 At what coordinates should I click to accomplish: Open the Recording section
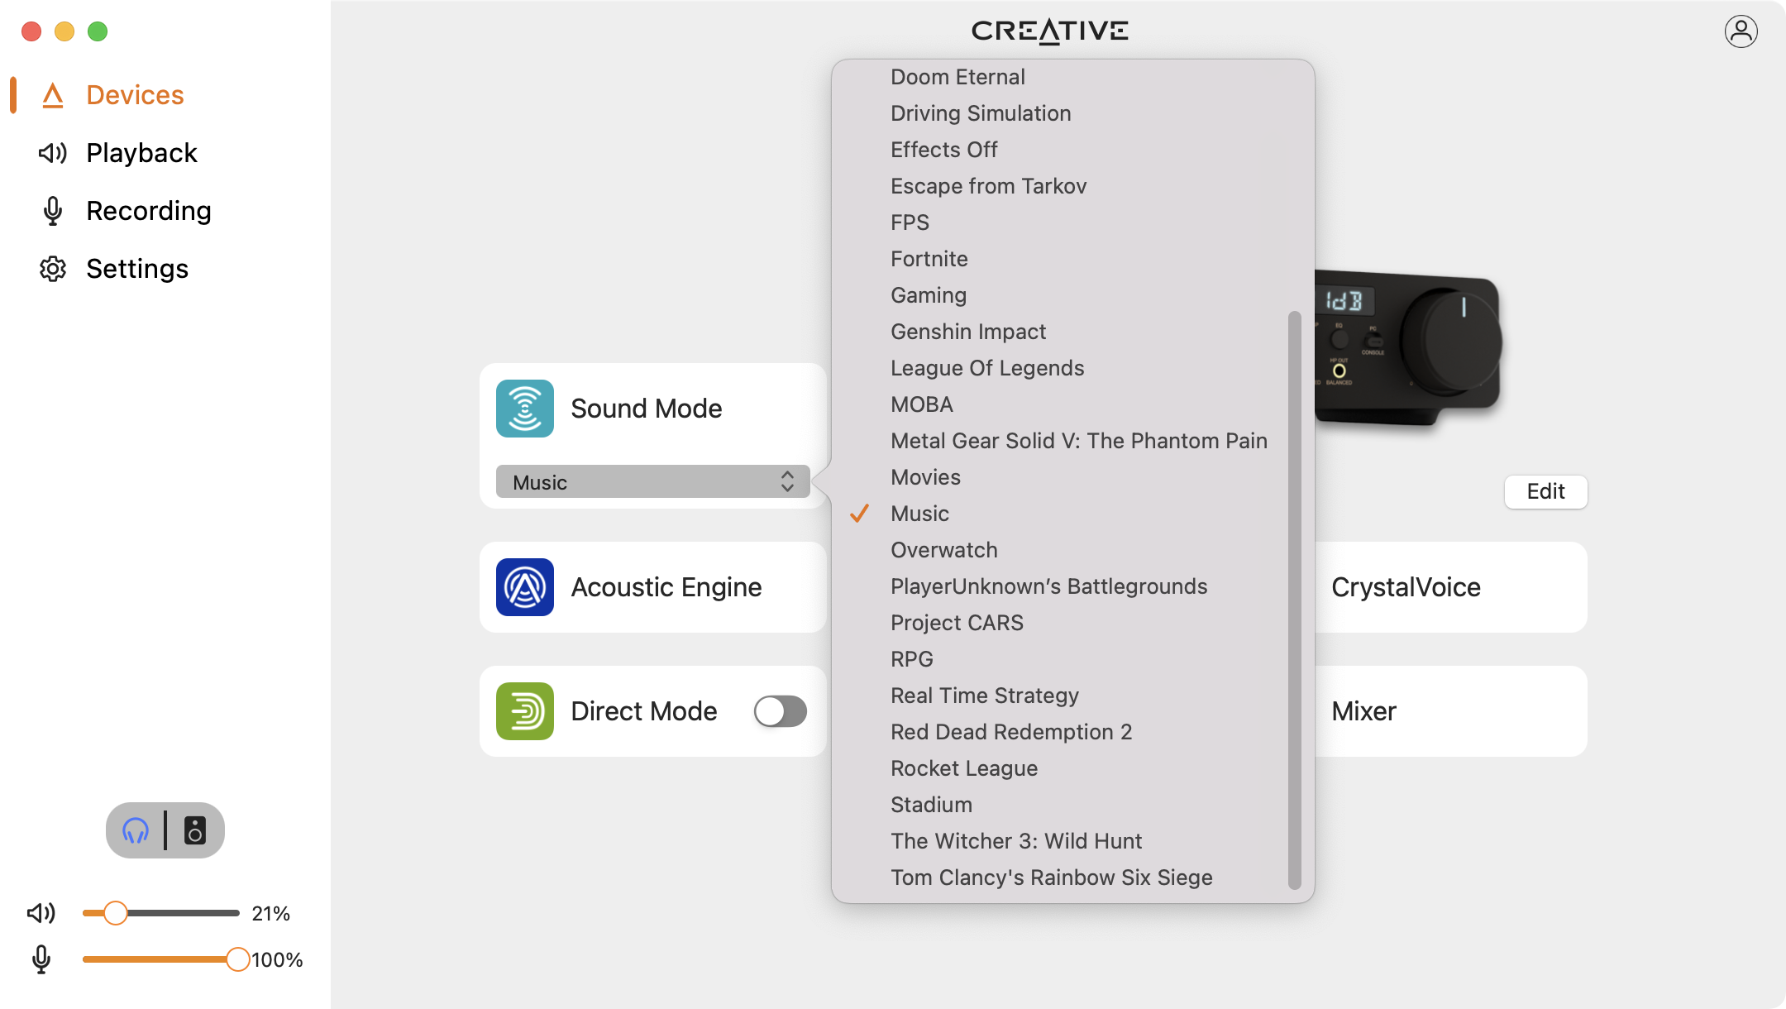point(148,211)
